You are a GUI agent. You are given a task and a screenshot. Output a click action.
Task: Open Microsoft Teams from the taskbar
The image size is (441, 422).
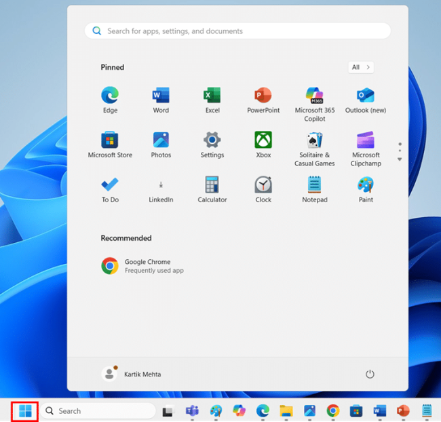pos(192,411)
